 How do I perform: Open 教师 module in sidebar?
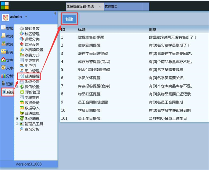[x=7, y=36]
